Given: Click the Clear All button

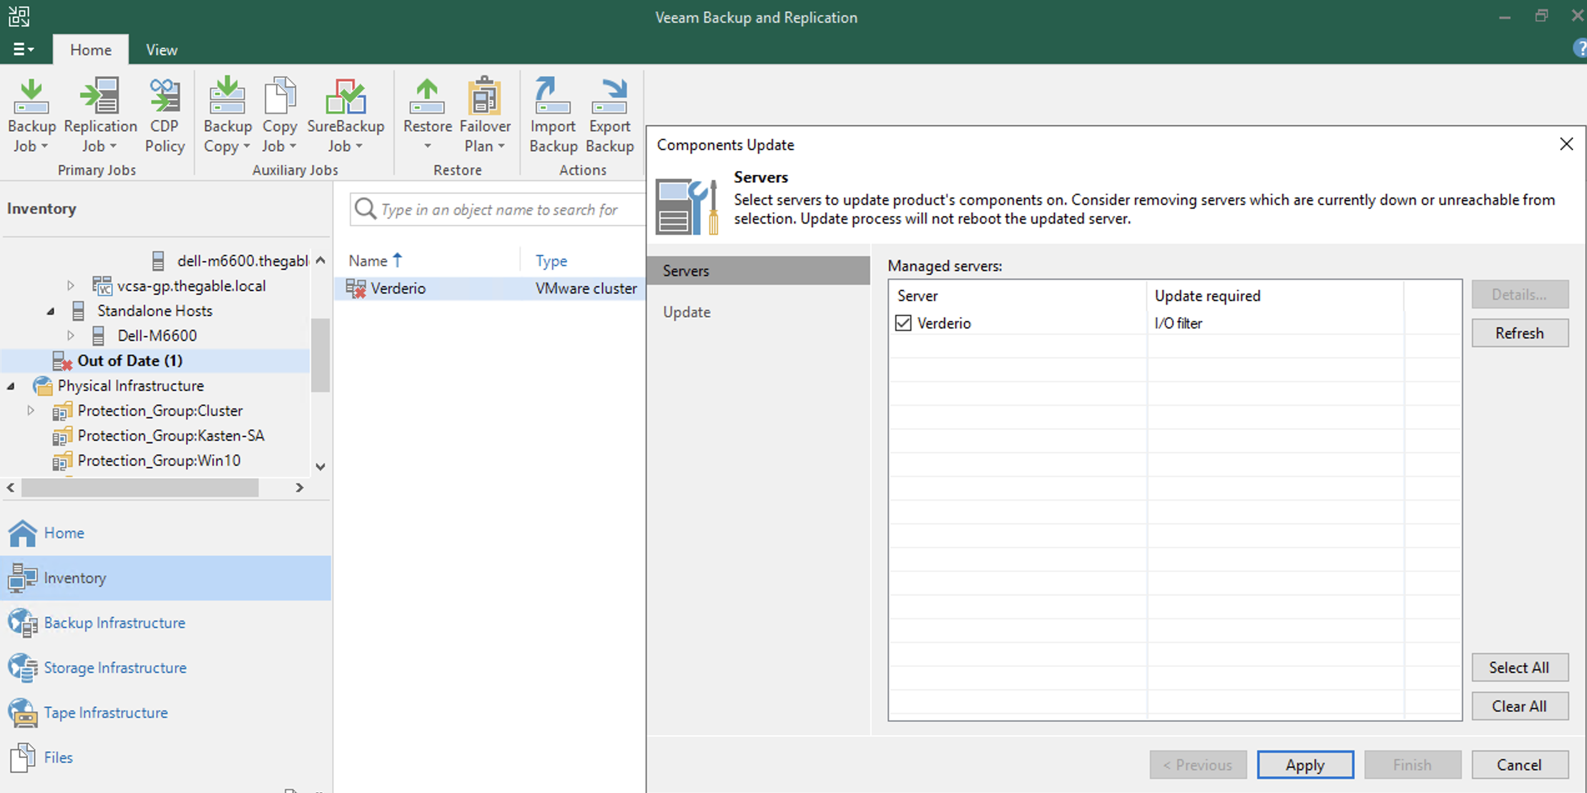Looking at the screenshot, I should click(x=1520, y=706).
